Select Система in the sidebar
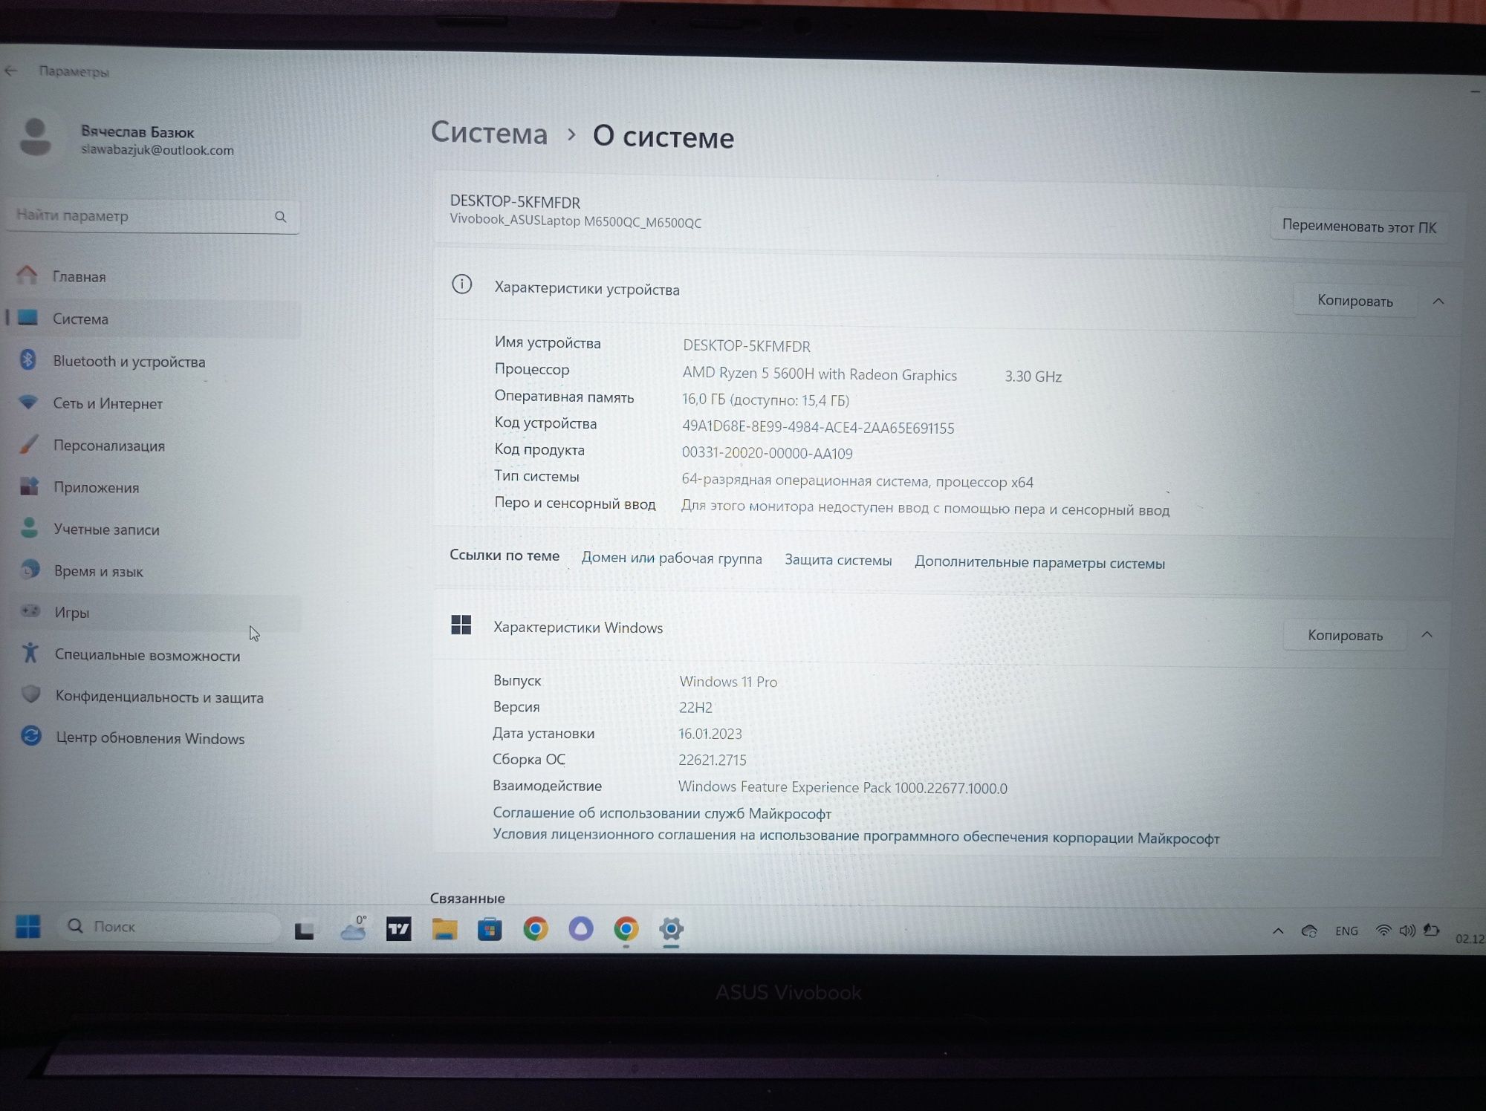 tap(152, 319)
